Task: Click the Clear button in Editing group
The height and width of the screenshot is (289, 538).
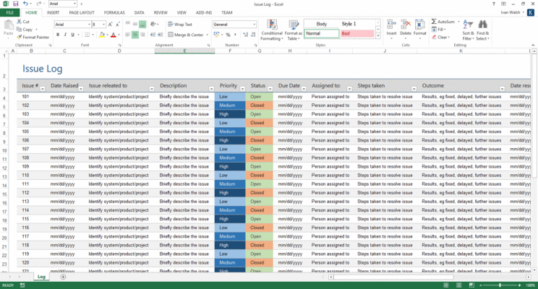Action: pos(440,37)
